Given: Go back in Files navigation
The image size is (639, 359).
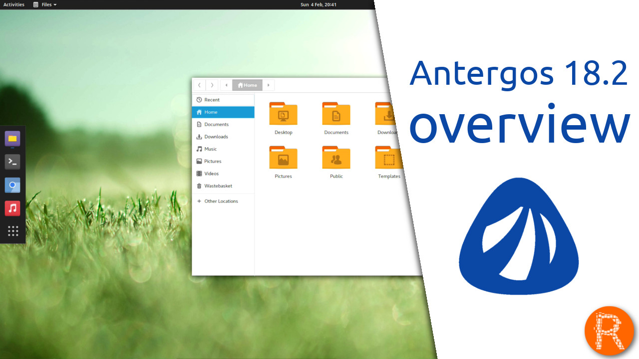Looking at the screenshot, I should click(x=199, y=85).
